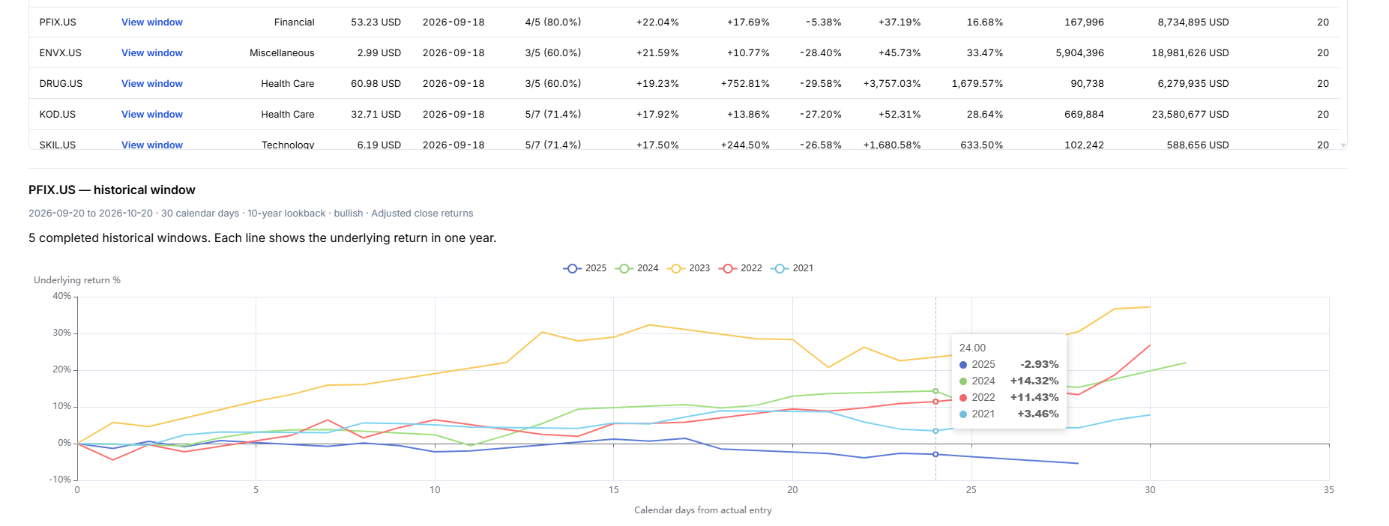
Task: Click the SKIL.US ticker cell
Action: [x=58, y=145]
